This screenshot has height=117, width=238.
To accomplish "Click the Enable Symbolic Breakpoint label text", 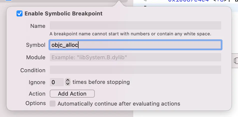I will (x=63, y=14).
